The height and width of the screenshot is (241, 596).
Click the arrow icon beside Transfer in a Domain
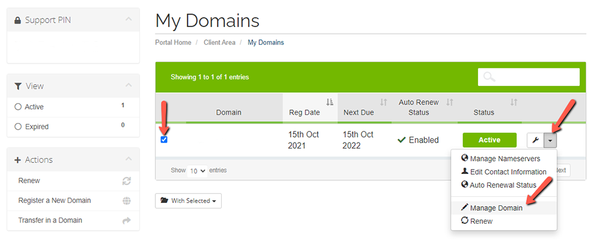point(127,221)
